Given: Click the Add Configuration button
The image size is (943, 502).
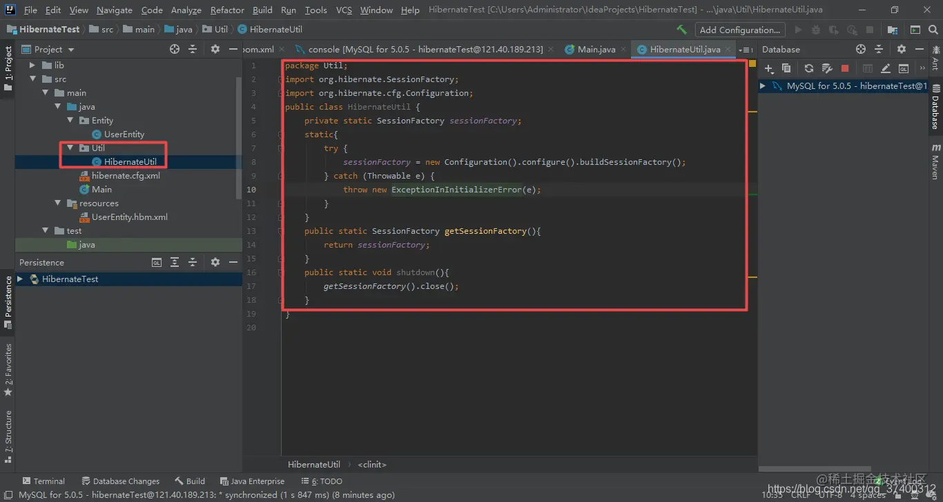Looking at the screenshot, I should pos(739,30).
